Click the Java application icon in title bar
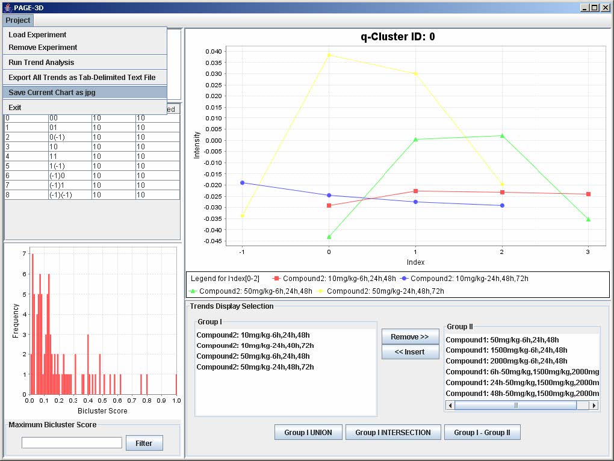614x461 pixels. pos(7,7)
